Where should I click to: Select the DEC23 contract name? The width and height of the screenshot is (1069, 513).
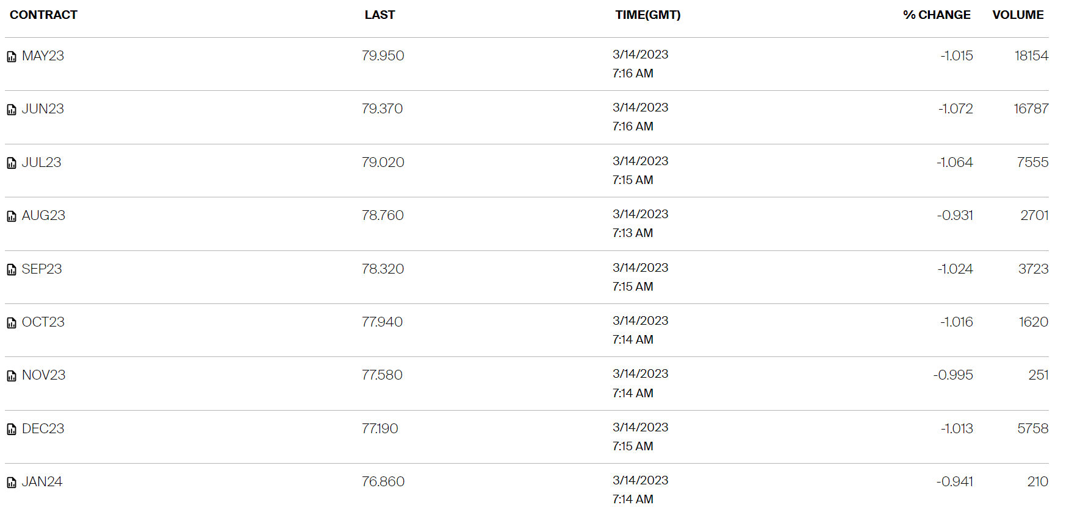[x=43, y=428]
